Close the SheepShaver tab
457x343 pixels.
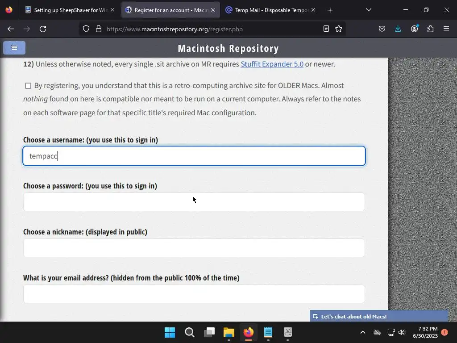pyautogui.click(x=112, y=10)
